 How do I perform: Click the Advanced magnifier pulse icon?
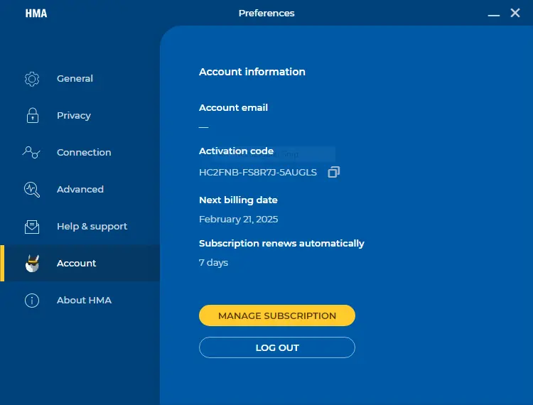tap(32, 190)
